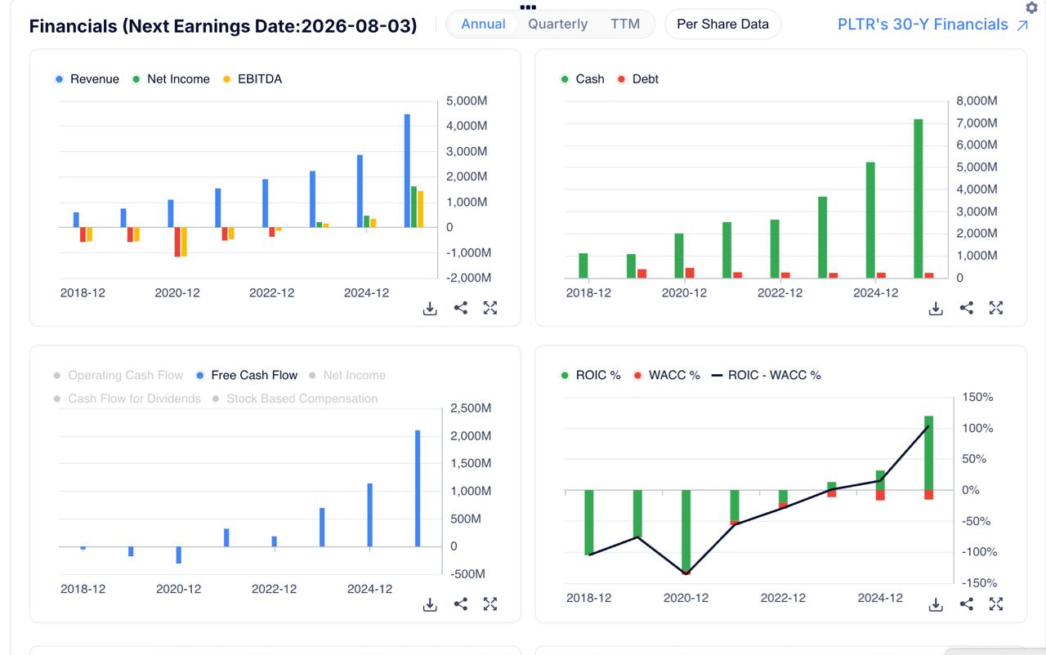Screen dimensions: 1046x655
Task: Switch to the TTM tab
Action: (625, 25)
